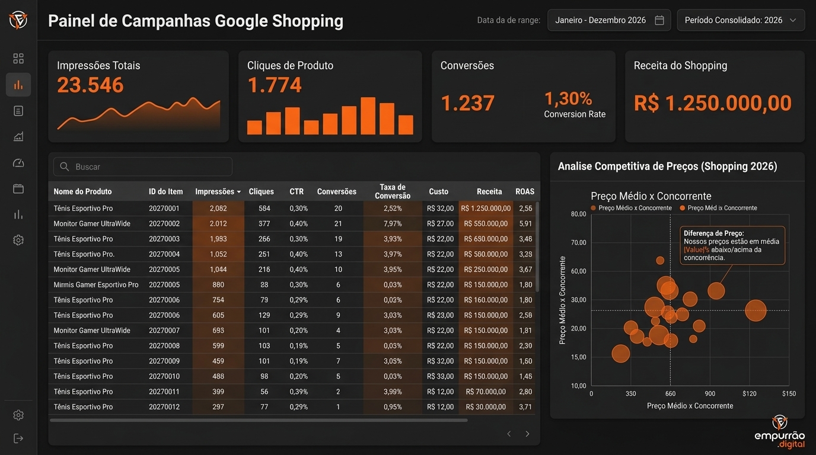This screenshot has height=455, width=816.
Task: Toggle first Preço Médio x Concorrente legend item
Action: coord(631,208)
